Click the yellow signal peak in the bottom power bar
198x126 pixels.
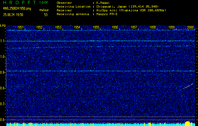coord(188,123)
